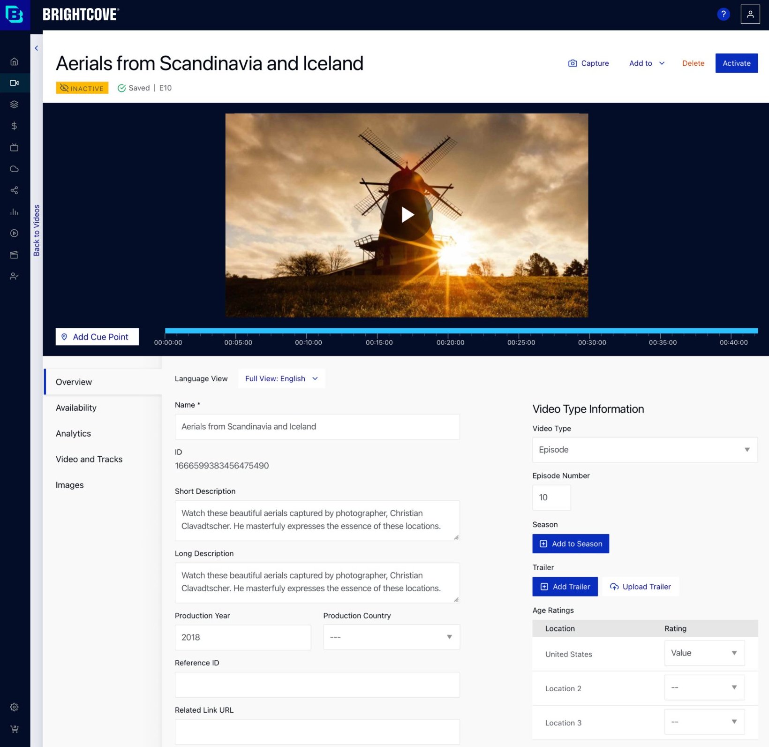Open the Home icon in sidebar
Screen dimensions: 769x747
pyautogui.click(x=14, y=61)
